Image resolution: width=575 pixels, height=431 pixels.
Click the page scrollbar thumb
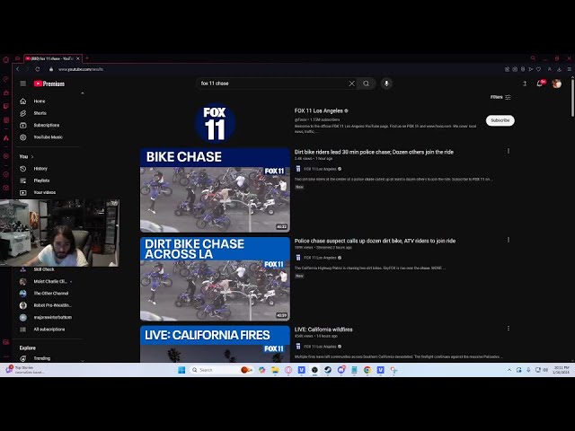(x=572, y=98)
